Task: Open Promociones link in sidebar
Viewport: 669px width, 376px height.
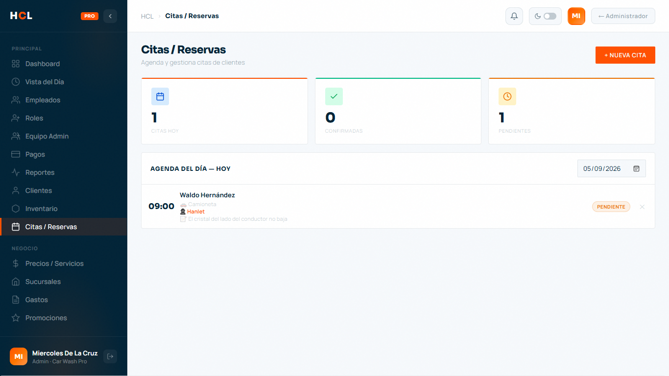Action: coord(64,318)
